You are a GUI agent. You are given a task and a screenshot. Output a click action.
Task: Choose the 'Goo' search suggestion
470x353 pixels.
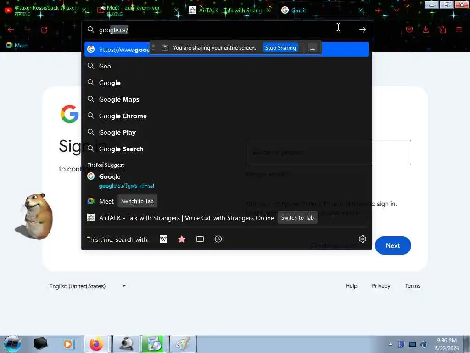click(227, 66)
